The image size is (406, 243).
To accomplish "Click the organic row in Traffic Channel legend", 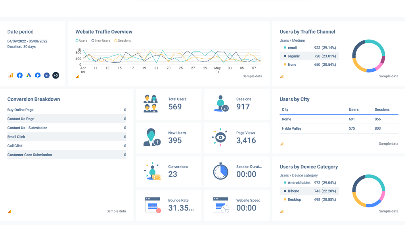I will tap(309, 56).
